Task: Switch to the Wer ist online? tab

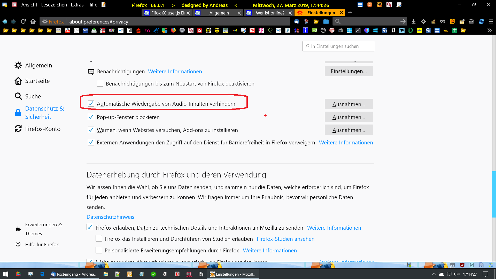Action: coord(270,13)
